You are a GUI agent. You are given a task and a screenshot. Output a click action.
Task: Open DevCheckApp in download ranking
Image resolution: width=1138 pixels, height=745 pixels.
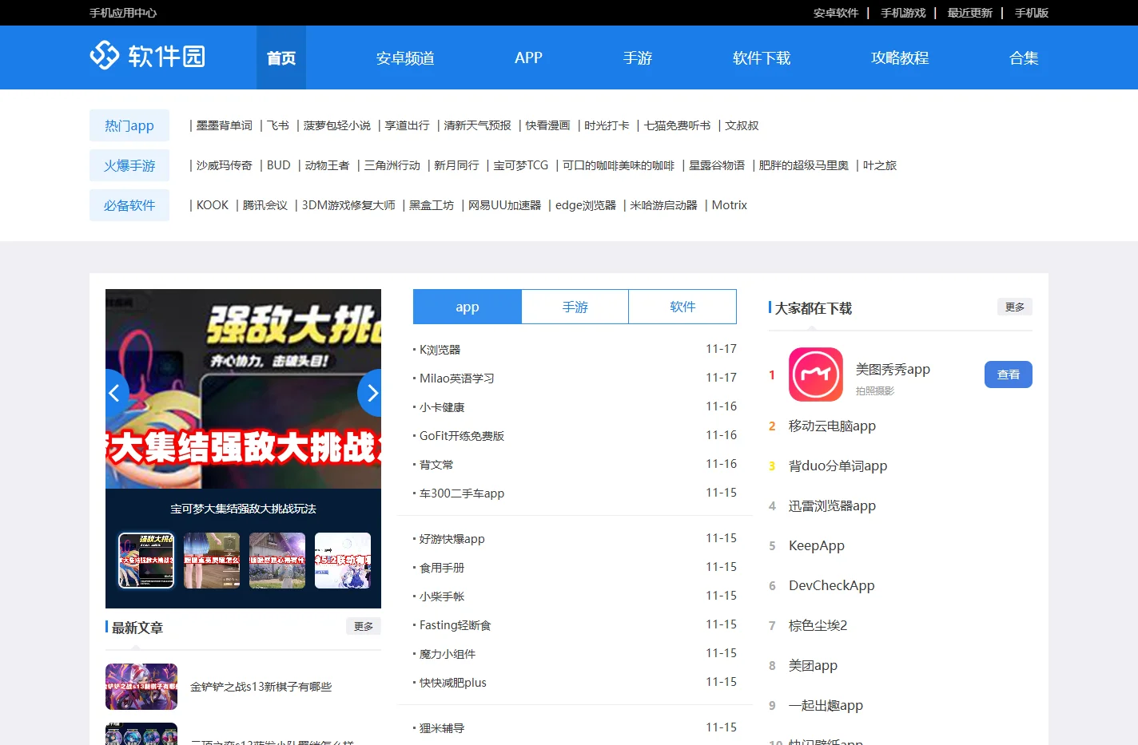click(x=832, y=585)
